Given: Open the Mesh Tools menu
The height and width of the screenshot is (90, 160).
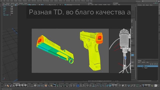Looking at the screenshot, I should [39, 1].
